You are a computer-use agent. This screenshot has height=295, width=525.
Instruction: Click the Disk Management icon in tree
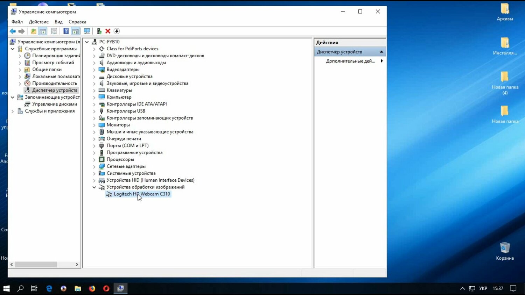click(x=27, y=104)
